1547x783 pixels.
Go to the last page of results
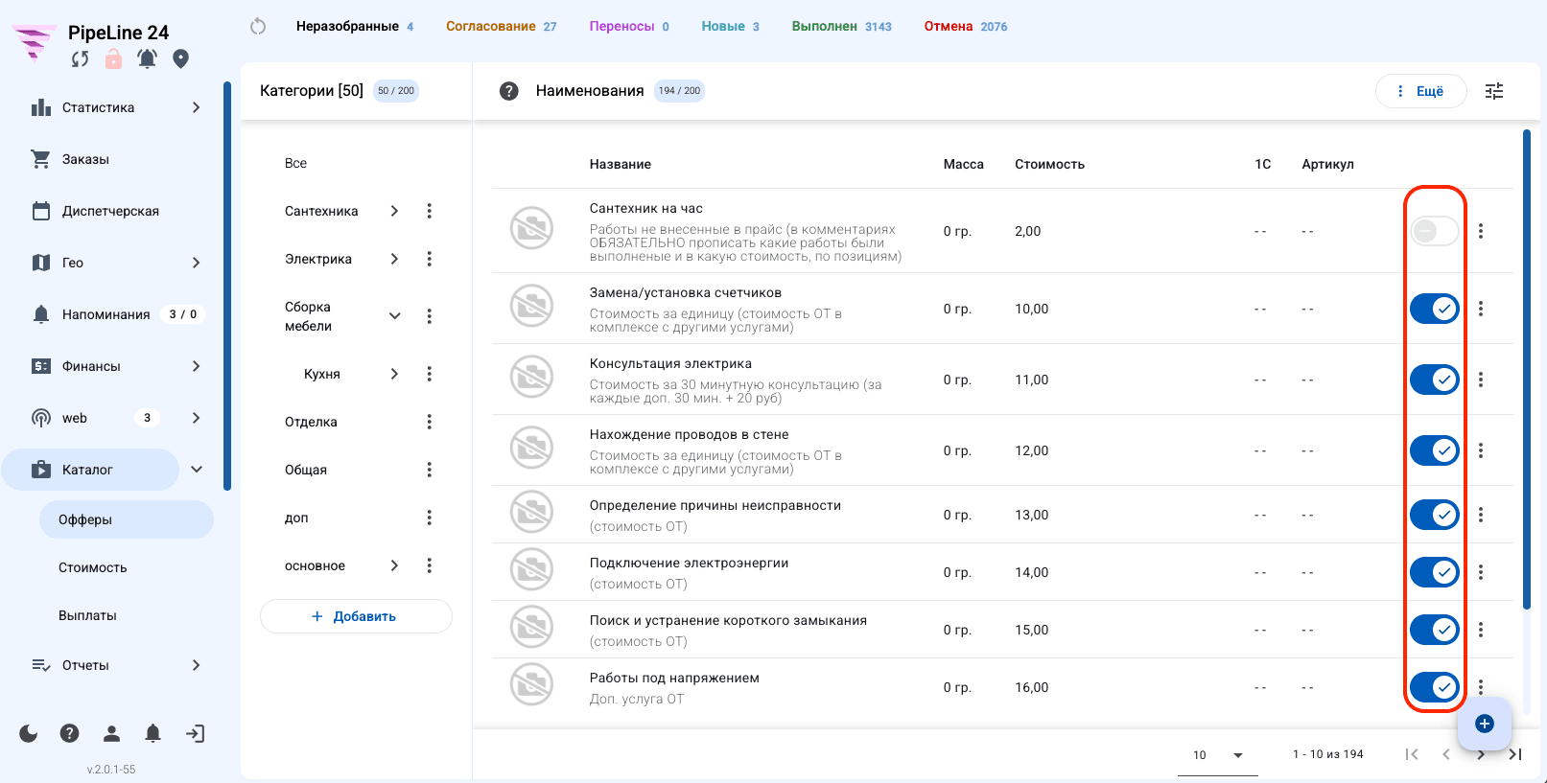[1515, 754]
